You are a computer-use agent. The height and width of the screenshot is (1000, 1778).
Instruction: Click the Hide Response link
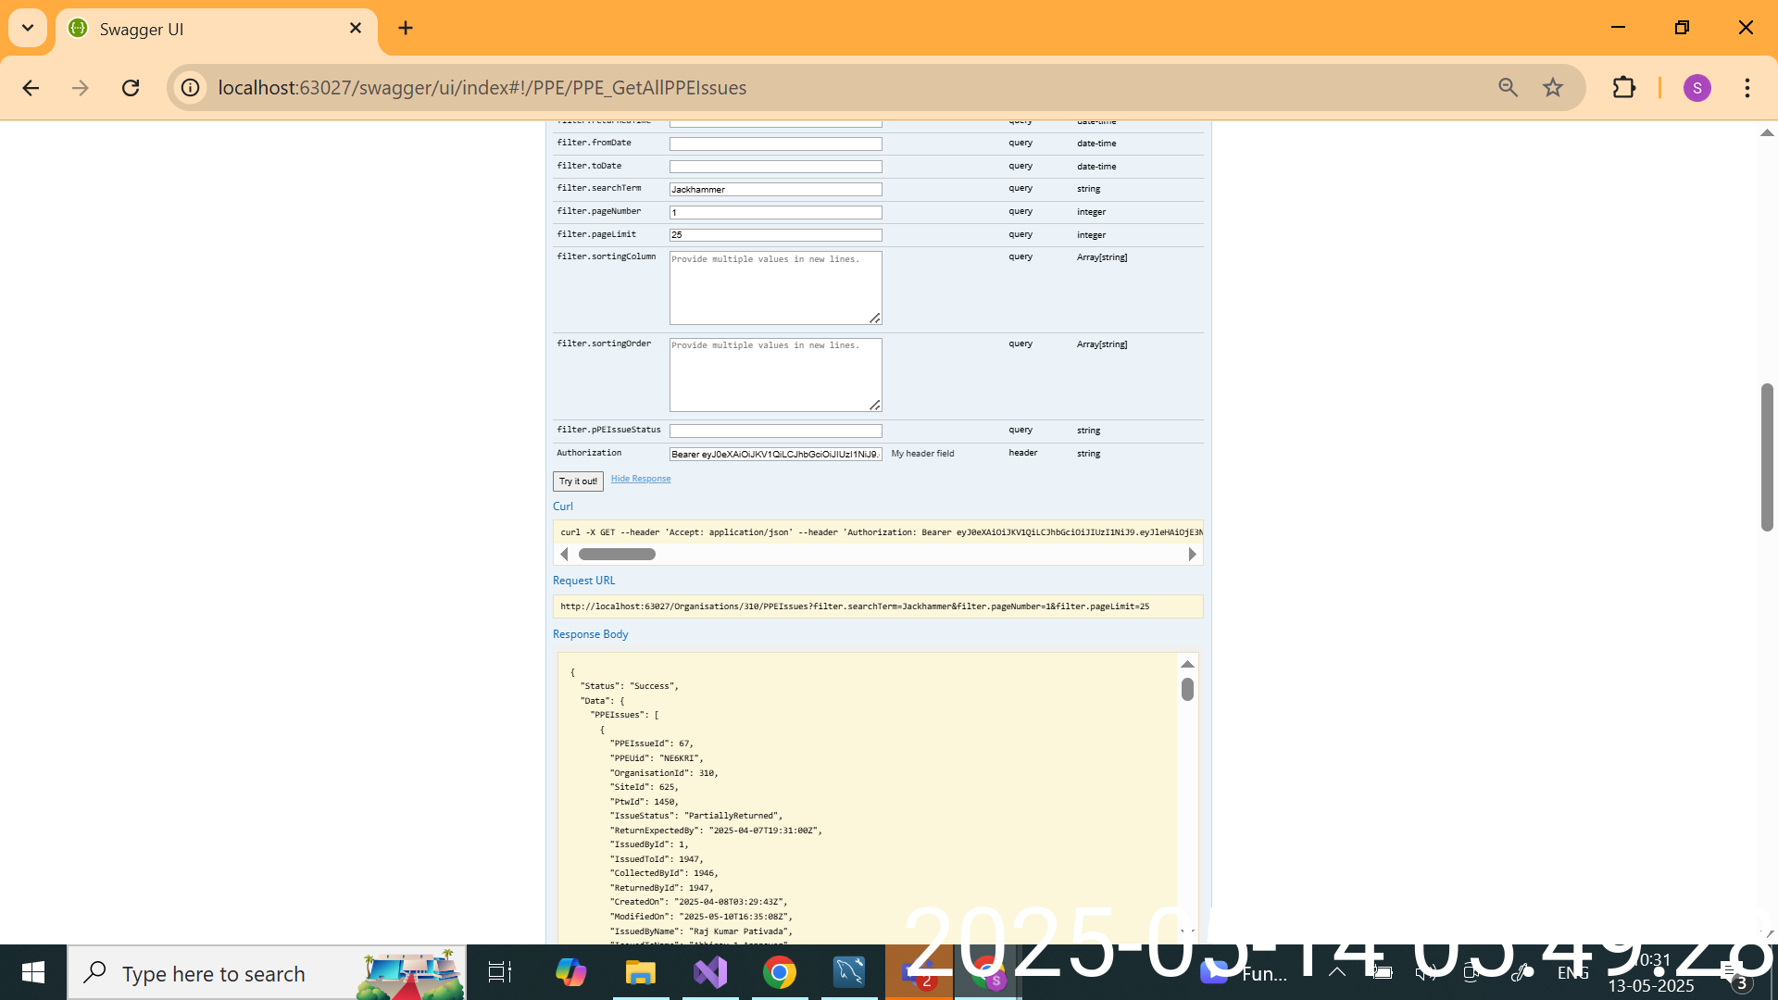click(x=641, y=479)
